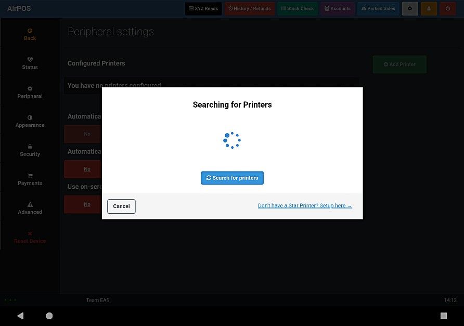
Task: Open Stock Check
Action: coord(298,8)
